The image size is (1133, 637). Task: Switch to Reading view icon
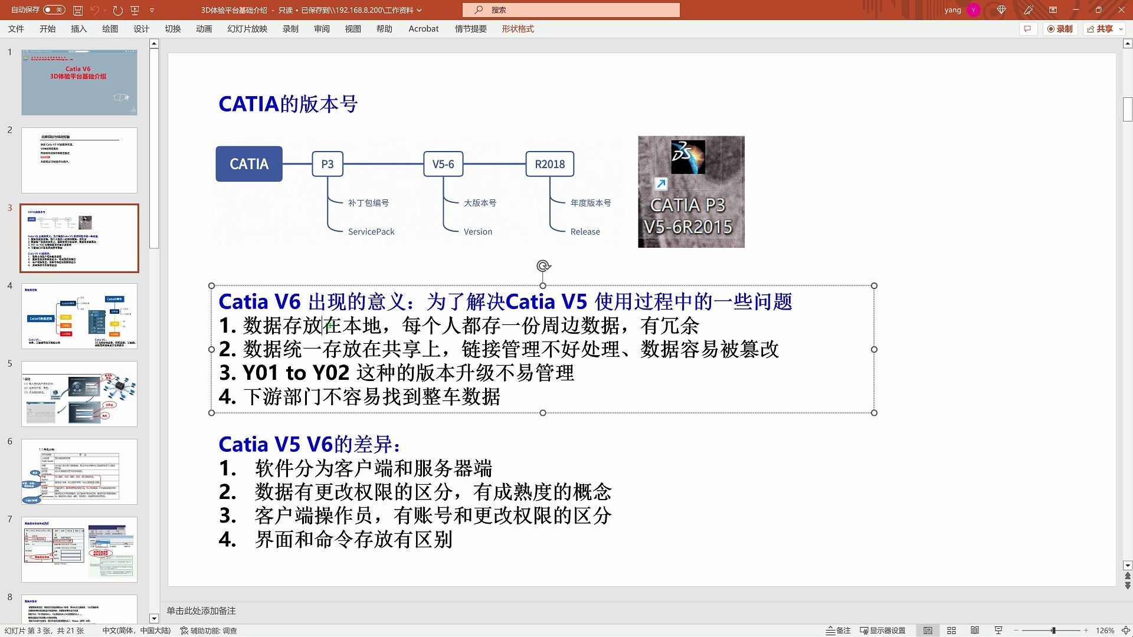pyautogui.click(x=975, y=631)
